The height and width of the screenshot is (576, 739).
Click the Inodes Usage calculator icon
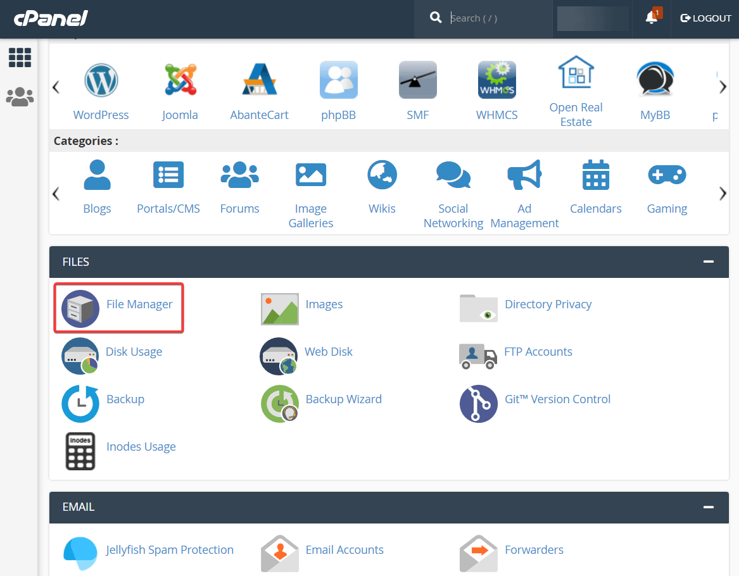(x=80, y=451)
